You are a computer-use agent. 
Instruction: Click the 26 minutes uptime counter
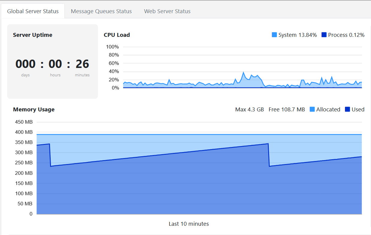pyautogui.click(x=82, y=64)
